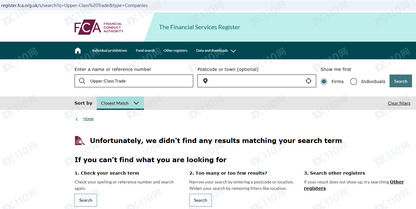416x209 pixels.
Task: Open Individual prohibitions menu item
Action: [110, 51]
